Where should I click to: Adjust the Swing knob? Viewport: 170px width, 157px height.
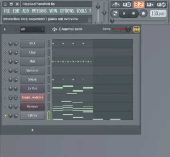(128, 29)
